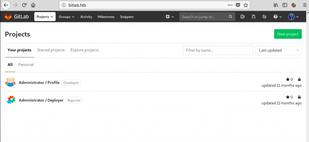Click the Firefox home icon
Image resolution: width=309 pixels, height=142 pixels.
tap(33, 5)
